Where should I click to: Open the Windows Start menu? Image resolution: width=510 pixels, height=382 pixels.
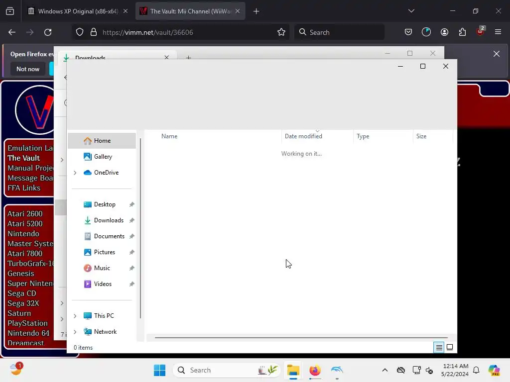tap(160, 370)
